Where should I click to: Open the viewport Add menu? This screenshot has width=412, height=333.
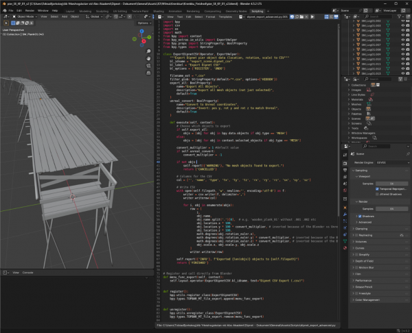65,16
